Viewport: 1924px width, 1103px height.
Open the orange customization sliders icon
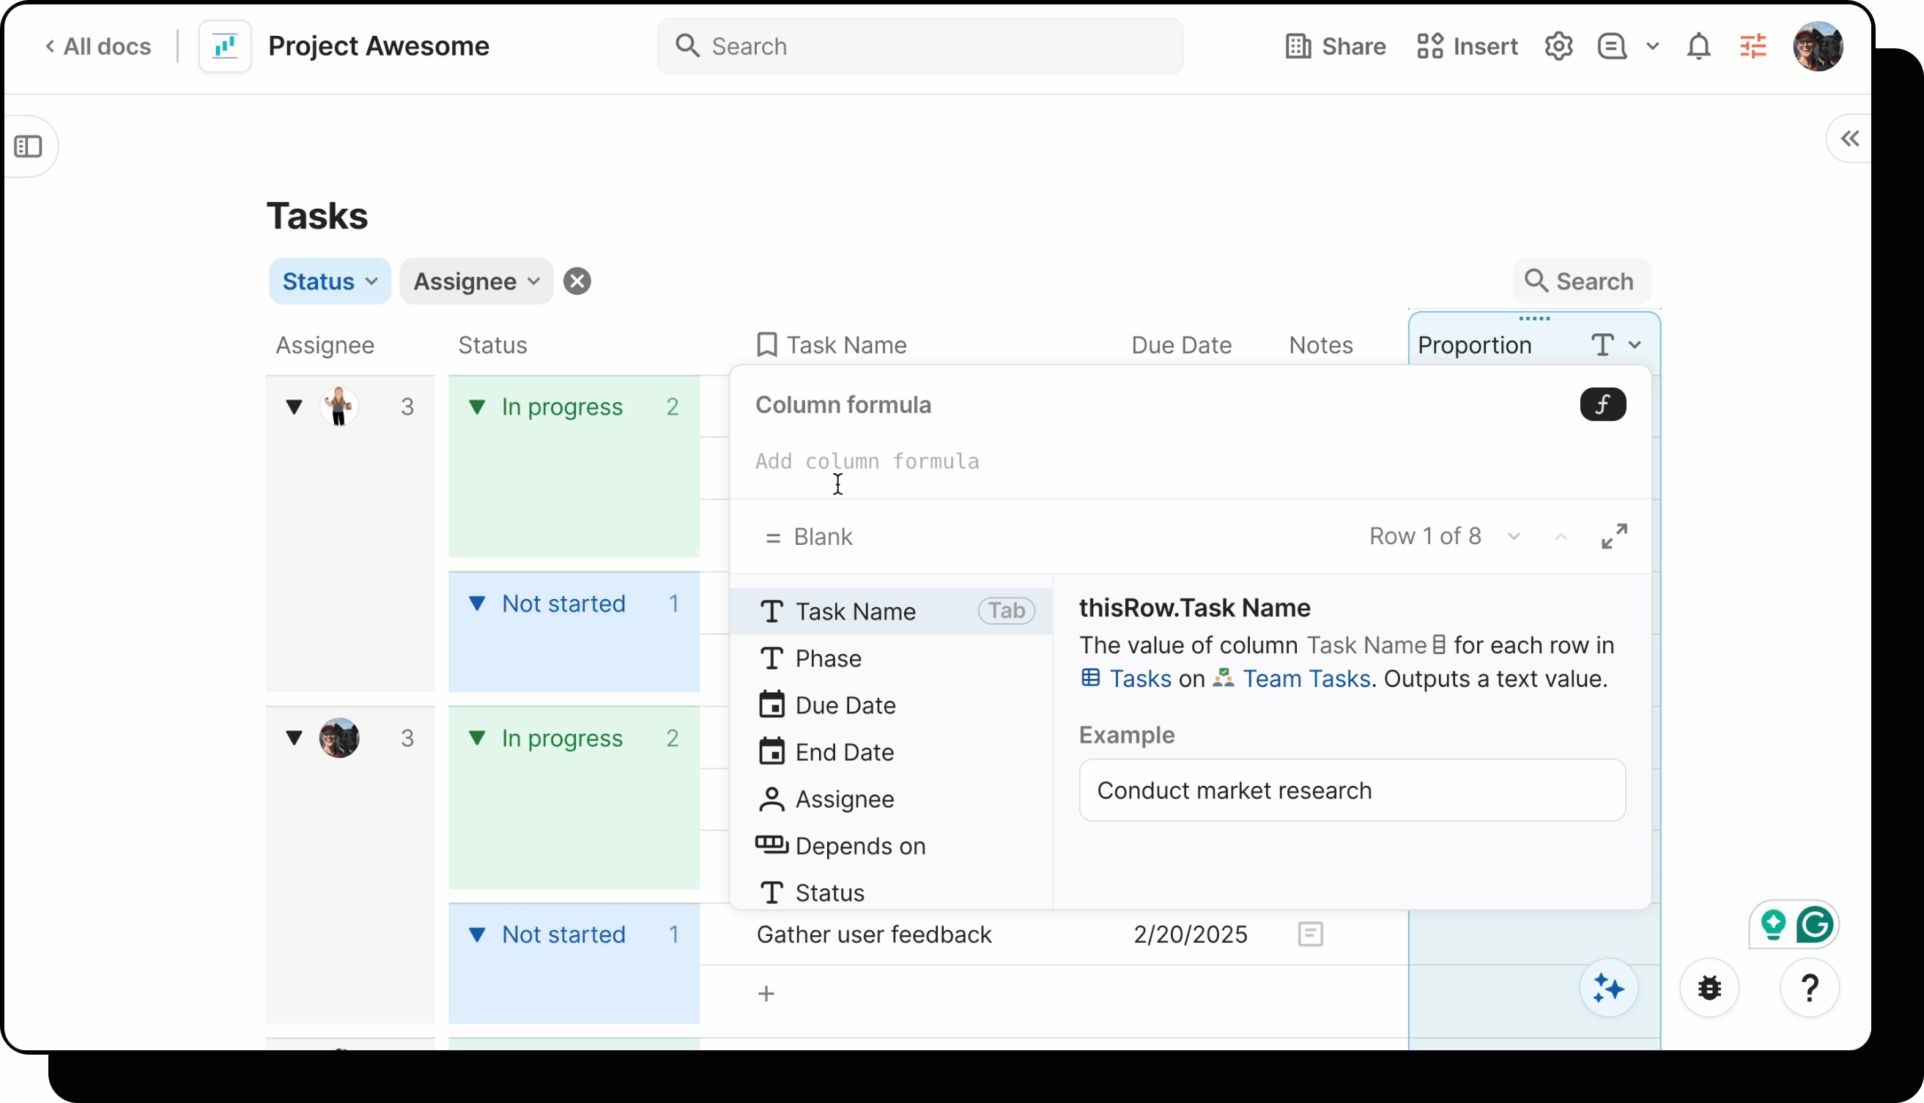pyautogui.click(x=1752, y=46)
